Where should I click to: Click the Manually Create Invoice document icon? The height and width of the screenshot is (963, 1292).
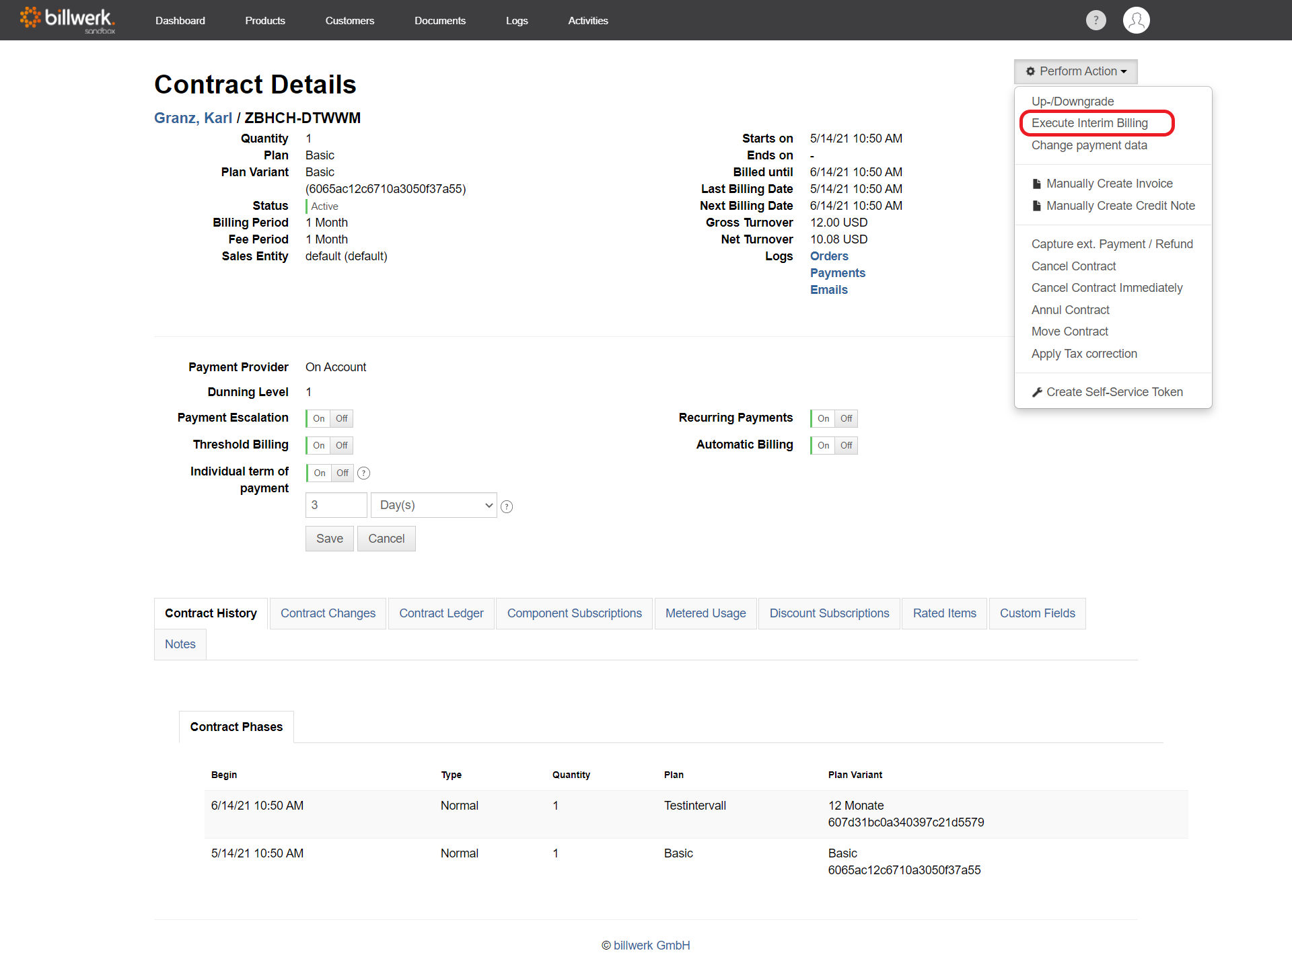[1036, 184]
